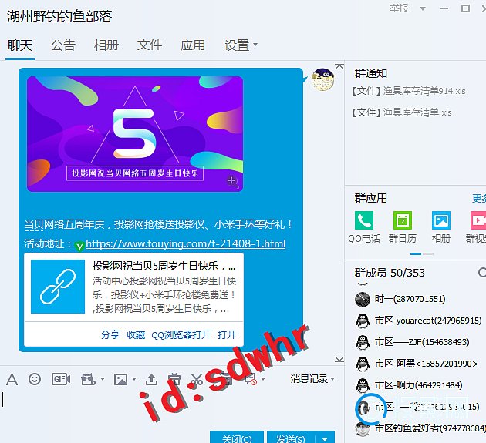This screenshot has height=443, width=486.
Task: Switch to 文件 tab
Action: click(x=150, y=45)
